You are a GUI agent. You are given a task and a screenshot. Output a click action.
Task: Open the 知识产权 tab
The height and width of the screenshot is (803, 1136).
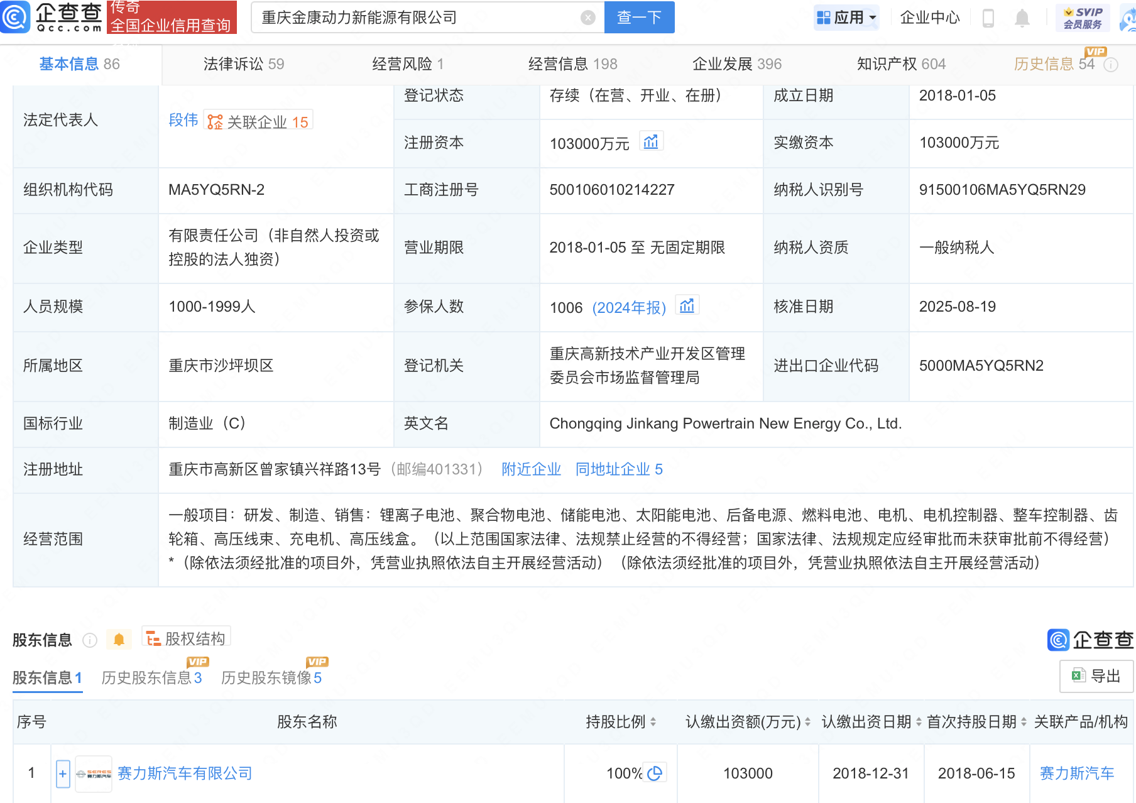(x=900, y=64)
